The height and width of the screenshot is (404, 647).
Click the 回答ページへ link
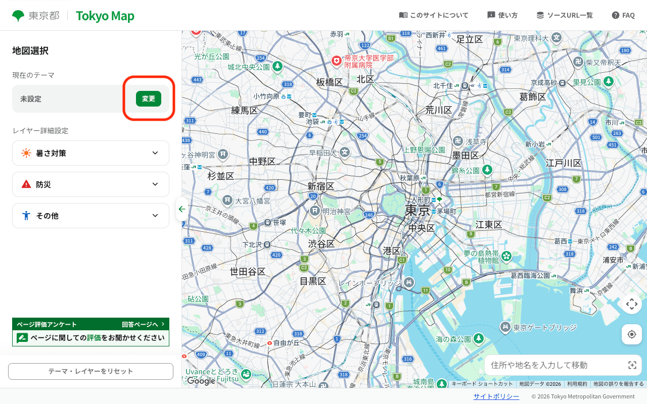[144, 324]
